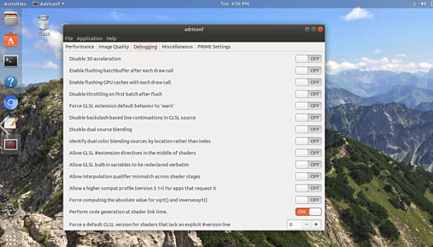Switch to the Performance tab
The width and height of the screenshot is (433, 247).
(80, 47)
